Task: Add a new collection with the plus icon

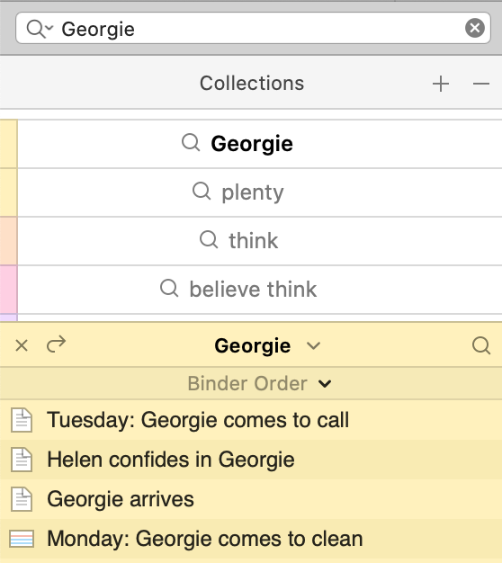Action: [441, 84]
